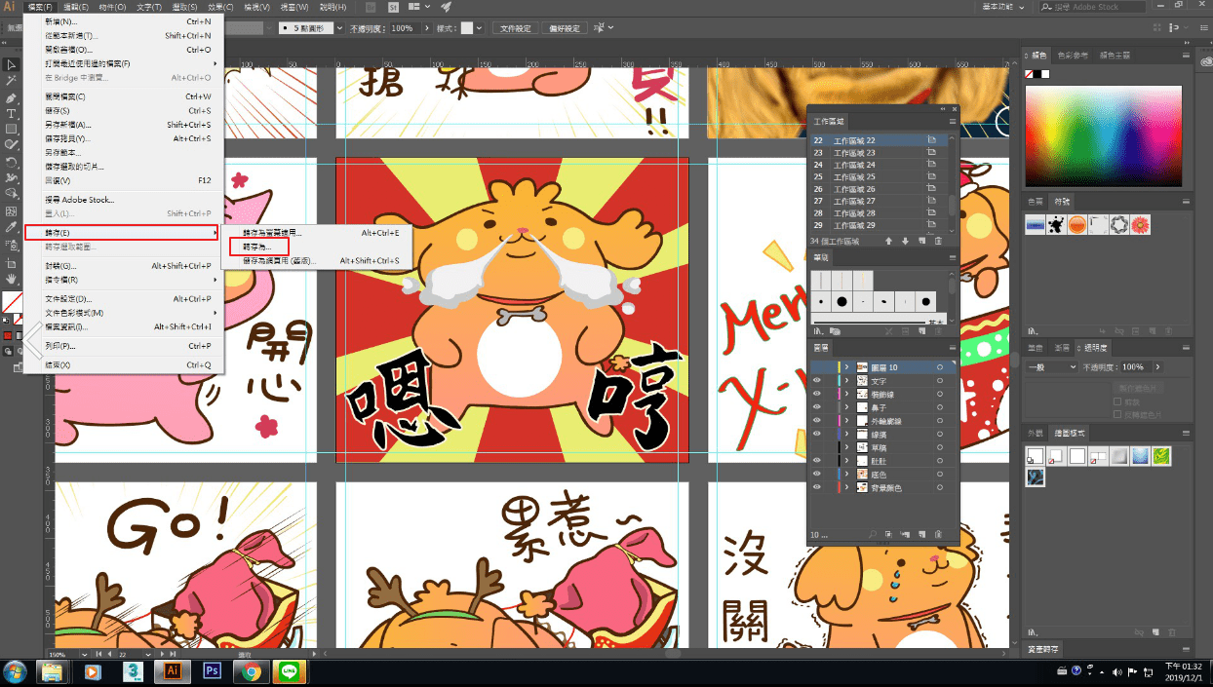Open artboards panel options menu icon
Screen dimensions: 1213x687
click(x=953, y=122)
